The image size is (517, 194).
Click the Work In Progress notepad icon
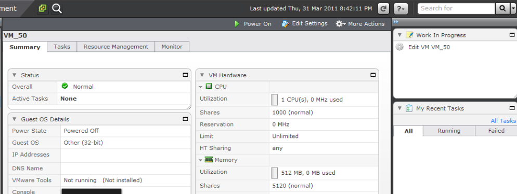[409, 35]
